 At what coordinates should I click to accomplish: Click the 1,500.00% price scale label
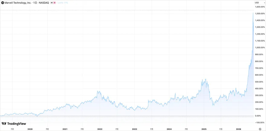pyautogui.click(x=260, y=14)
